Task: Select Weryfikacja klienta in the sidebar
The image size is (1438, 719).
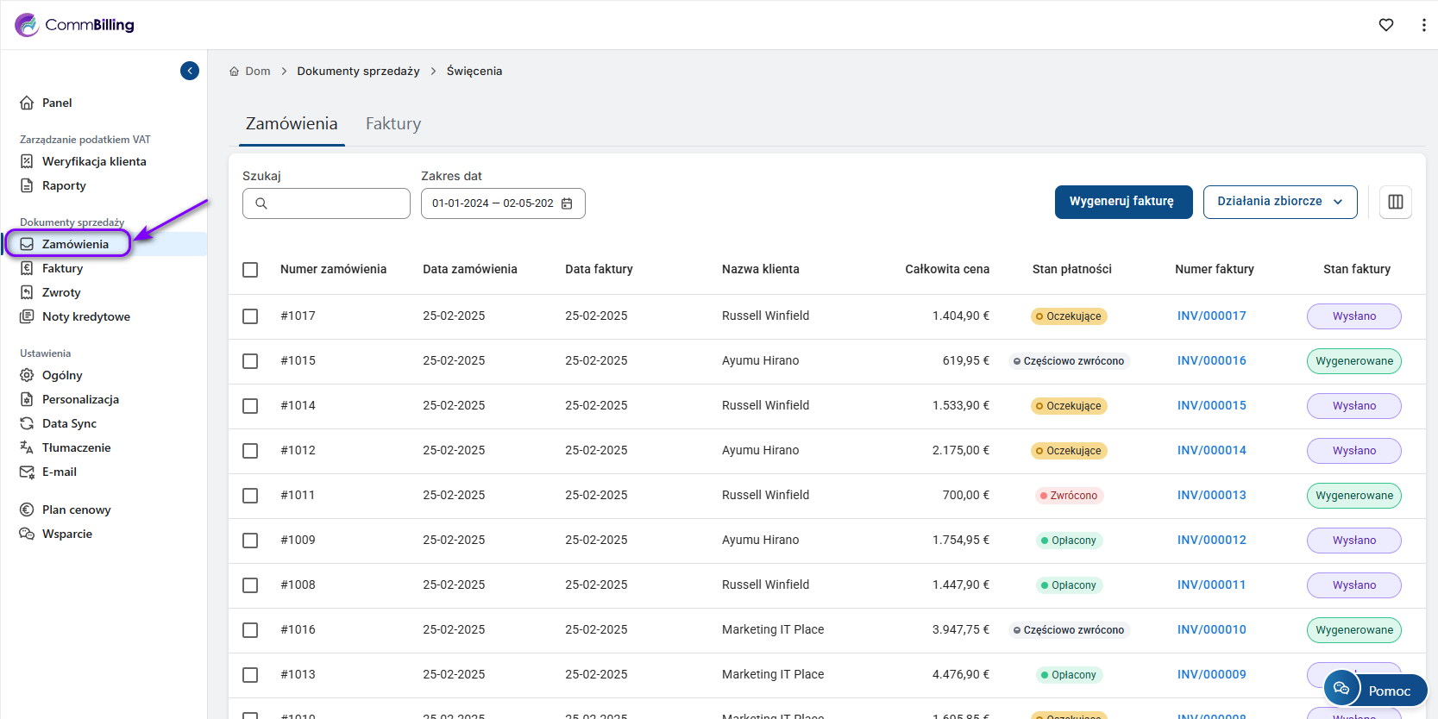Action: 94,161
